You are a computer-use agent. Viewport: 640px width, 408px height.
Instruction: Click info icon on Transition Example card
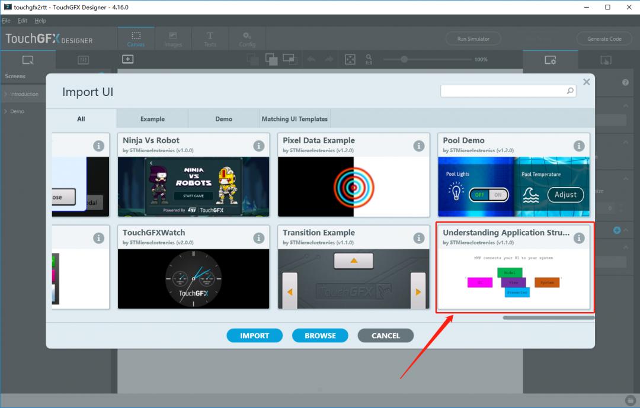(419, 238)
